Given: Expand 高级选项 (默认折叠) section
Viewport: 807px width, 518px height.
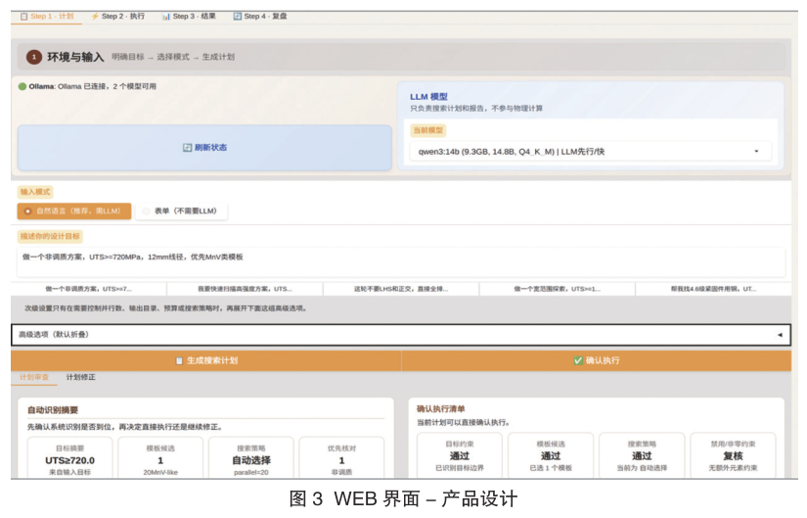Looking at the screenshot, I should point(401,335).
